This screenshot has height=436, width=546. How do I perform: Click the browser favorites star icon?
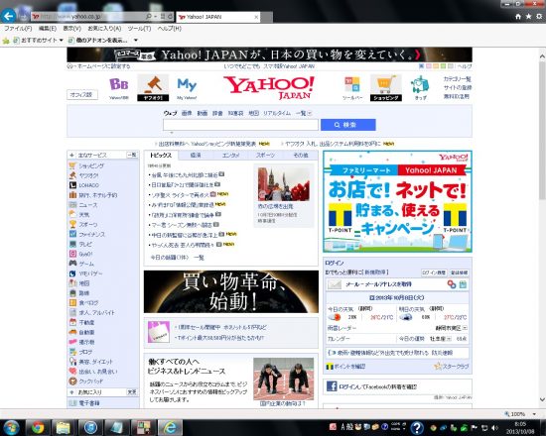point(528,16)
